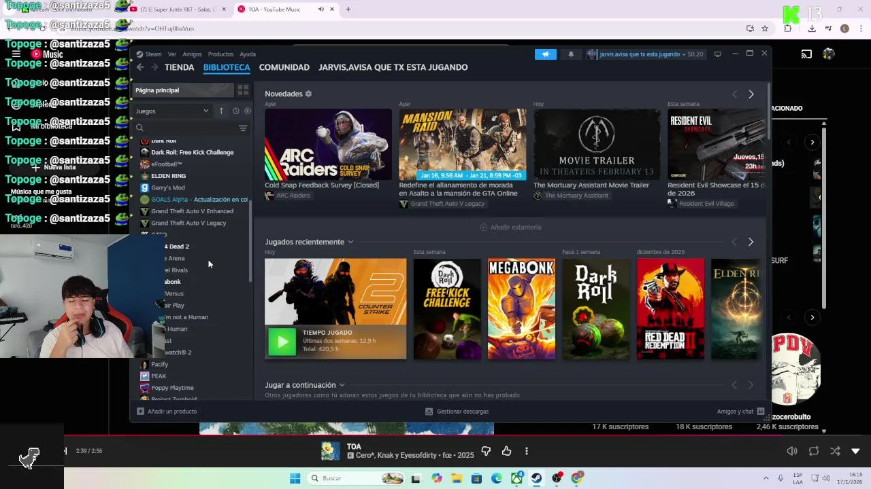
Task: Show hidden icons in system tray
Action: (766, 478)
